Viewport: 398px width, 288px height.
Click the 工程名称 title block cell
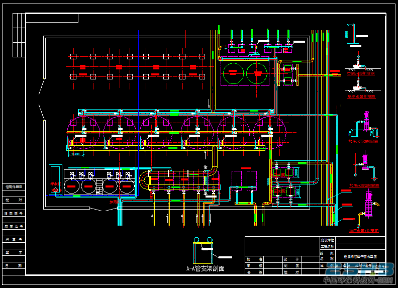point(327,247)
